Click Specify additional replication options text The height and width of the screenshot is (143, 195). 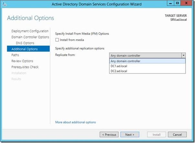(80, 48)
